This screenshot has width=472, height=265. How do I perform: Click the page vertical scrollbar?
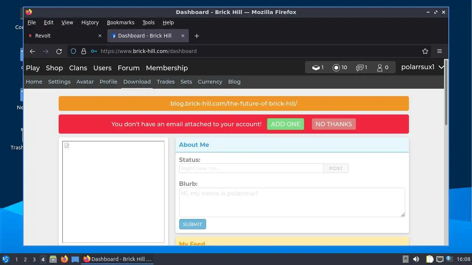446,93
